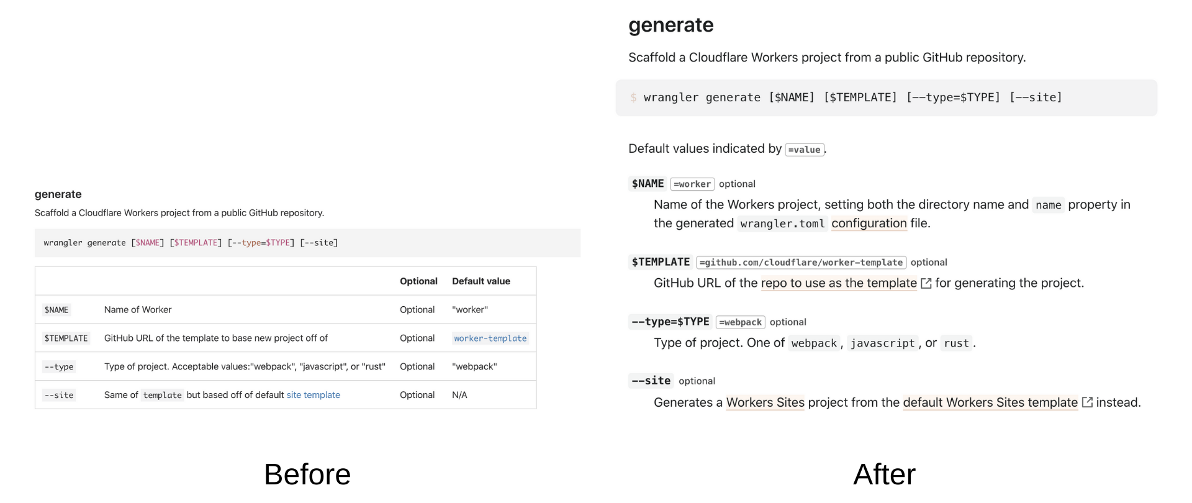Click the $NAME cell in the table
1192x503 pixels.
pos(56,310)
